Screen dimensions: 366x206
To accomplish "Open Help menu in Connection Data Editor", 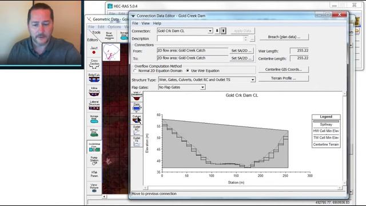I will coord(157,23).
